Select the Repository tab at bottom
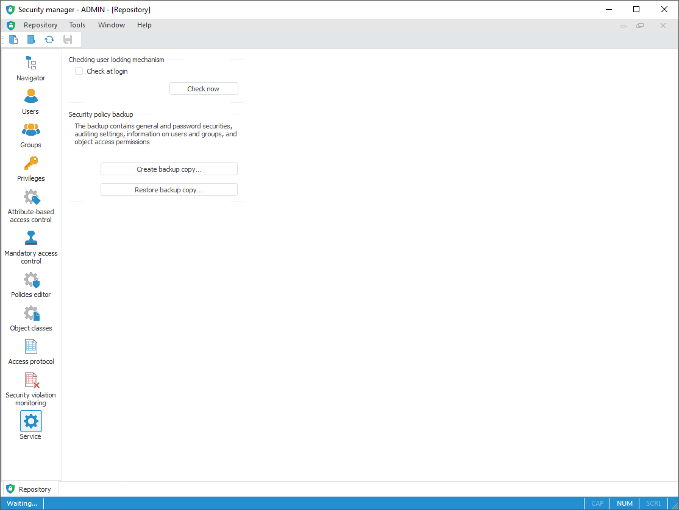This screenshot has width=679, height=510. (x=30, y=489)
